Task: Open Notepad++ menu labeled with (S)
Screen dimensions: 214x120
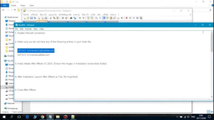Action: 43,15
